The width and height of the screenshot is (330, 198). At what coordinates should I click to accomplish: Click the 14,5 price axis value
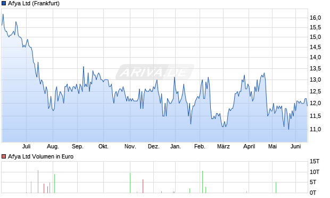tap(315, 47)
